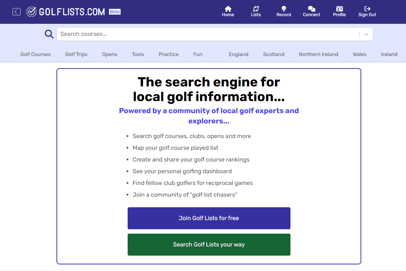Click 'See your personal golfing dashboard'

coord(182,171)
